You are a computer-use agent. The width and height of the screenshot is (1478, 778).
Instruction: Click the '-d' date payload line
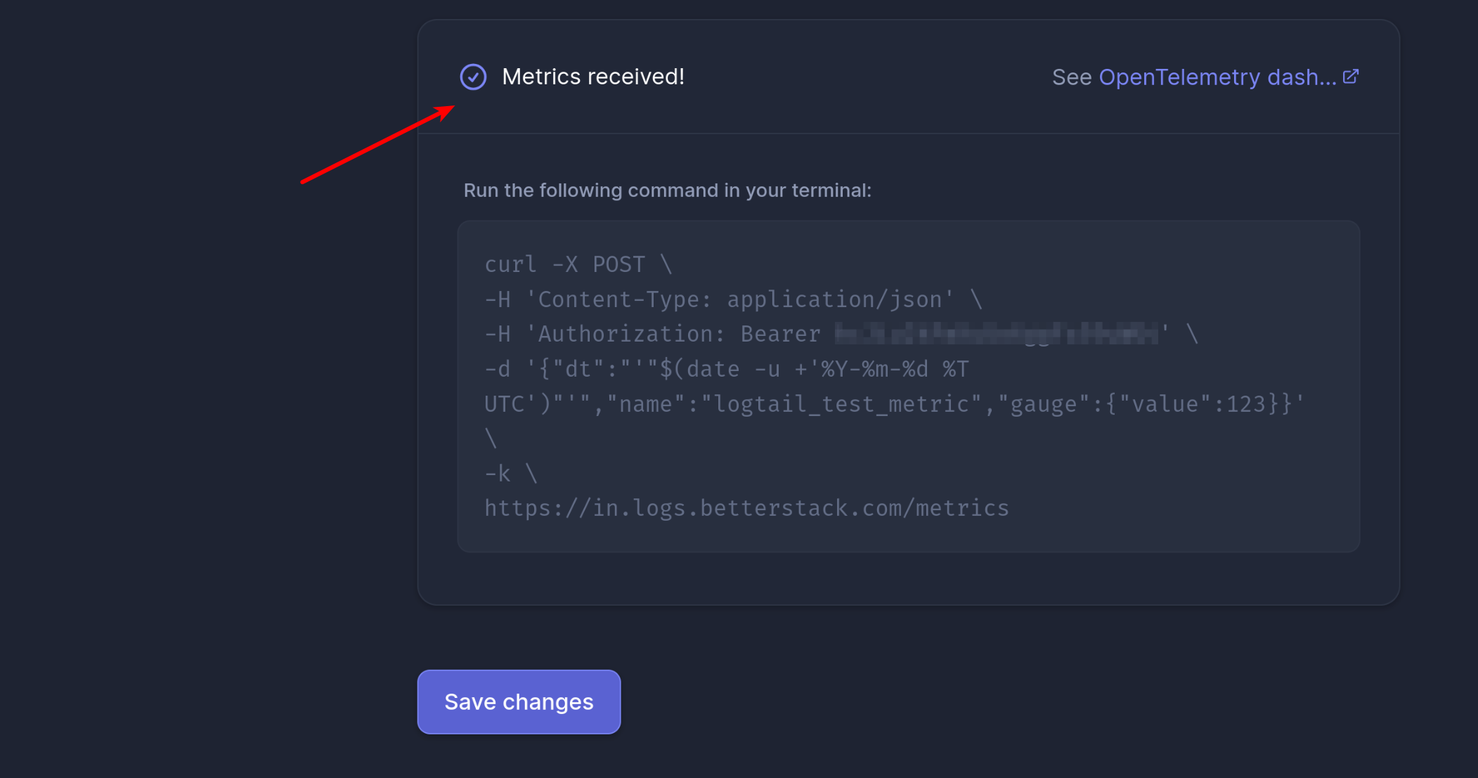(x=727, y=369)
